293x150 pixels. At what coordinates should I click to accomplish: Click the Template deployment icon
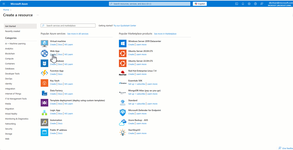44,103
